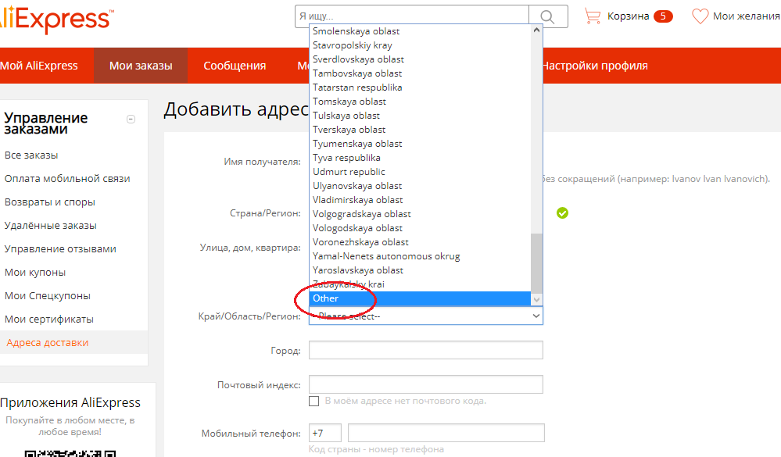Click the region list scrollbar thumb
Viewport: 781px width, 457px height.
coord(536,263)
